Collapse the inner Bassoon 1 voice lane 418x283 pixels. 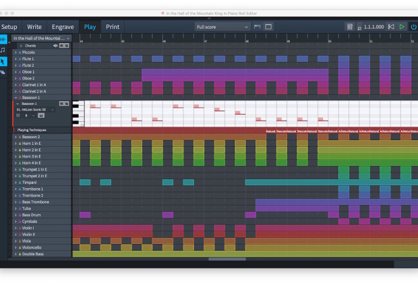(x=18, y=104)
